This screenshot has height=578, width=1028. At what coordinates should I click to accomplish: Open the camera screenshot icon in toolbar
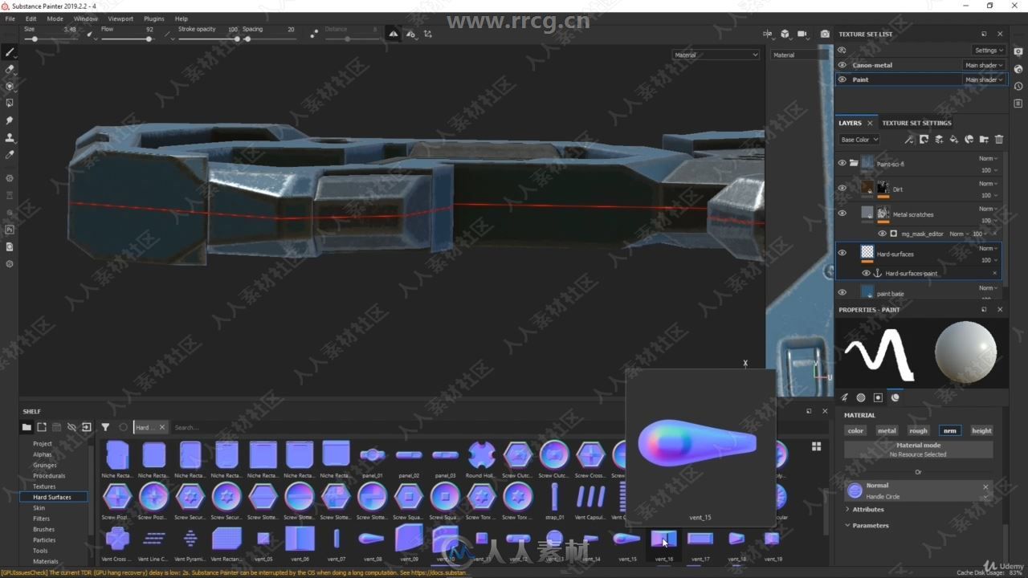825,34
